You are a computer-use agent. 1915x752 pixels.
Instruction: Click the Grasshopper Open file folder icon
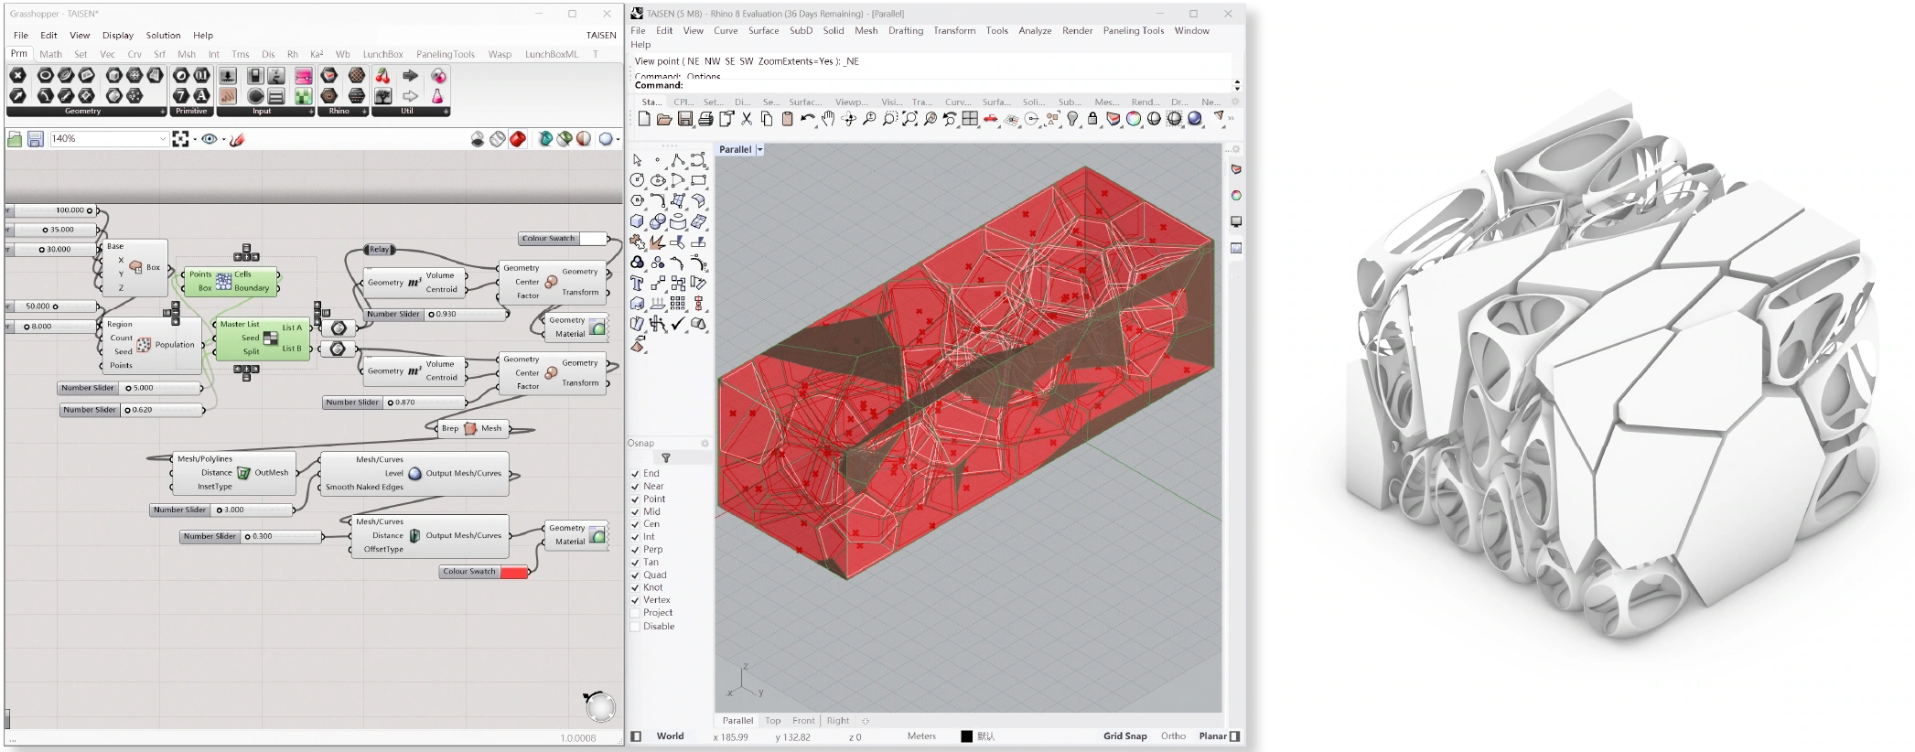15,139
